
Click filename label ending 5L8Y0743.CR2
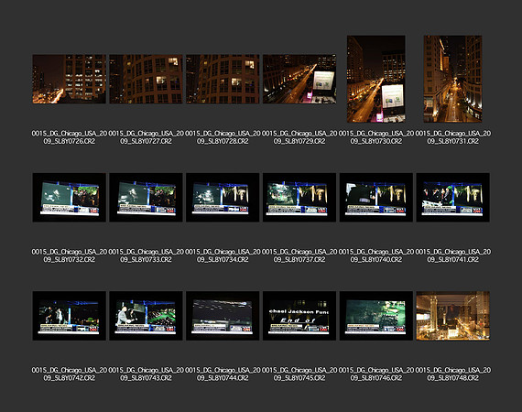(x=146, y=374)
